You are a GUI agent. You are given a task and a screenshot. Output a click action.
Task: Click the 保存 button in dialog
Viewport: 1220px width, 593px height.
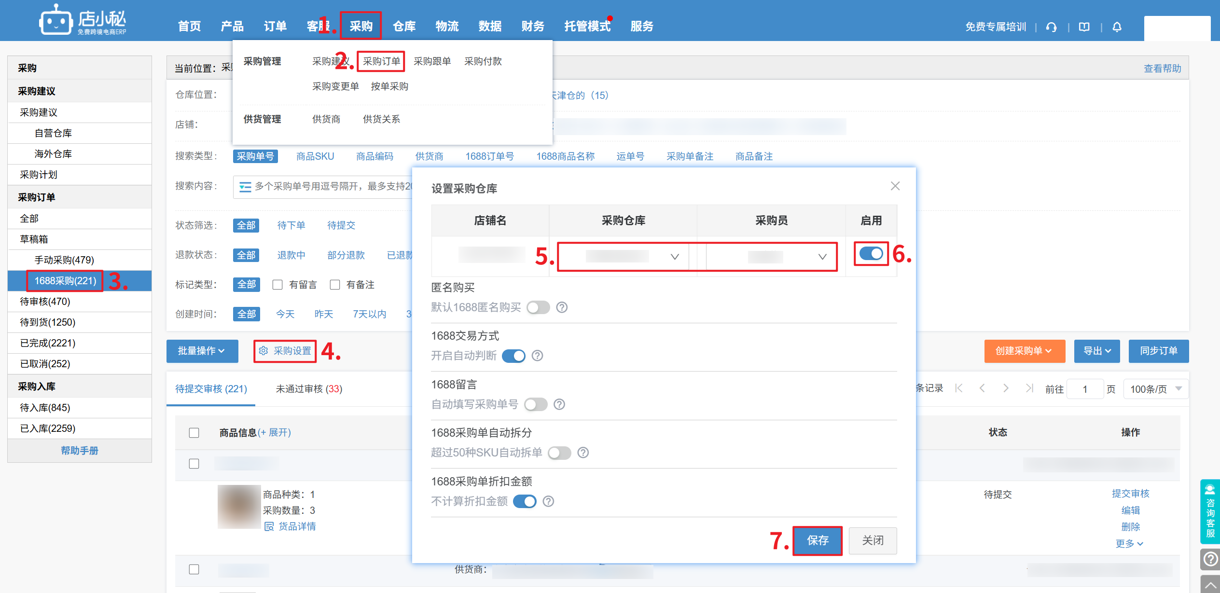[817, 540]
